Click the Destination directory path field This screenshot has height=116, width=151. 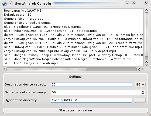pos(91,100)
